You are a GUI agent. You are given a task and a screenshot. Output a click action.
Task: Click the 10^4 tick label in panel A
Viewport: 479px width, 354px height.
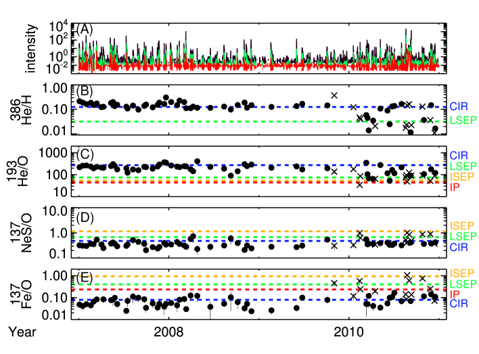pos(59,27)
